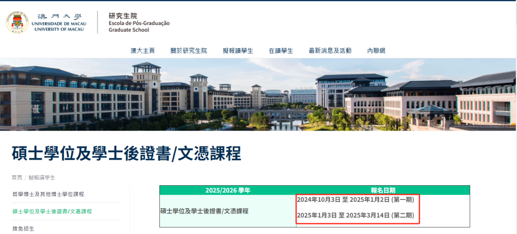Click the campus banner image
Screen dimensions: 517x234
tap(258, 95)
